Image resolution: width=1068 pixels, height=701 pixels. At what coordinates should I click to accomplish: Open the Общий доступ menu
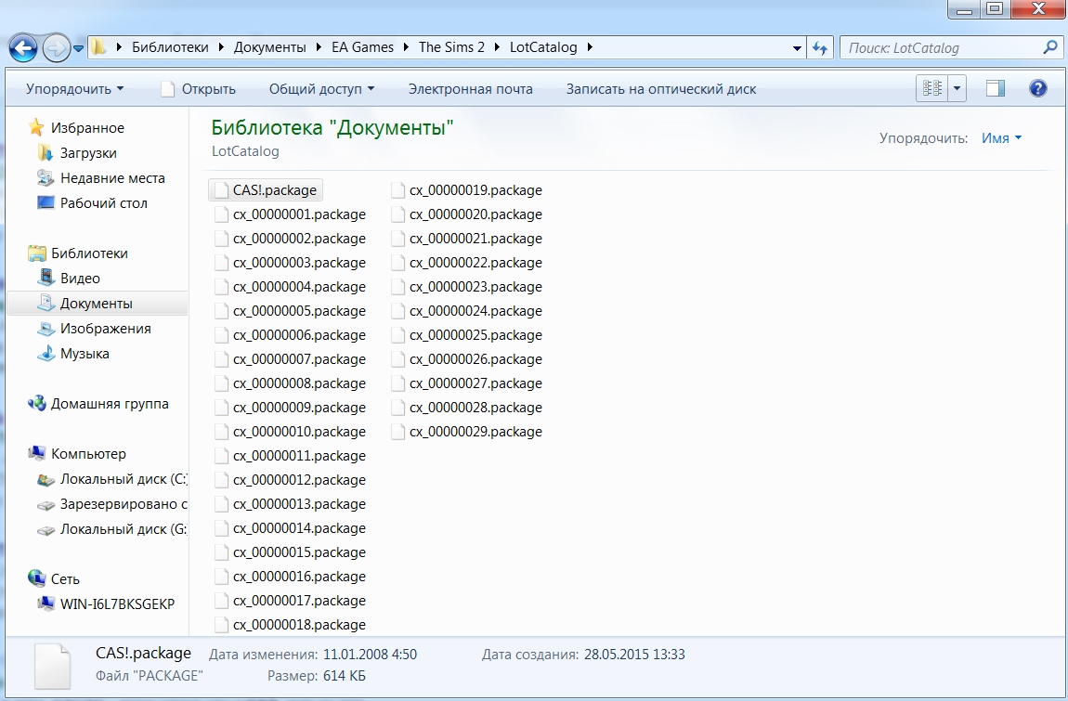[x=321, y=89]
